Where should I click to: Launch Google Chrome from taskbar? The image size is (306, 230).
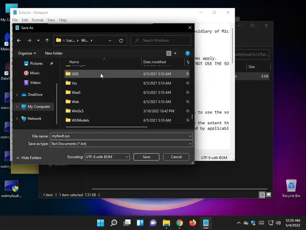pyautogui.click(x=180, y=223)
